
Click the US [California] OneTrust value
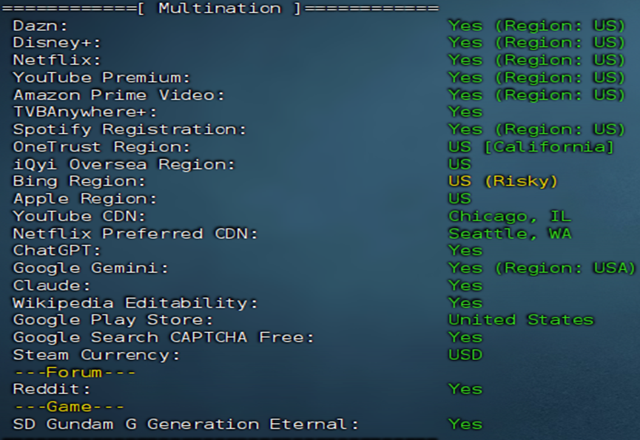click(531, 147)
